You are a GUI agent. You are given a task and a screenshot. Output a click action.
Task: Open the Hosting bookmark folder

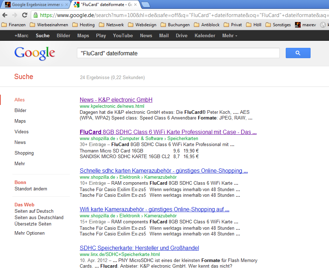tap(84, 25)
